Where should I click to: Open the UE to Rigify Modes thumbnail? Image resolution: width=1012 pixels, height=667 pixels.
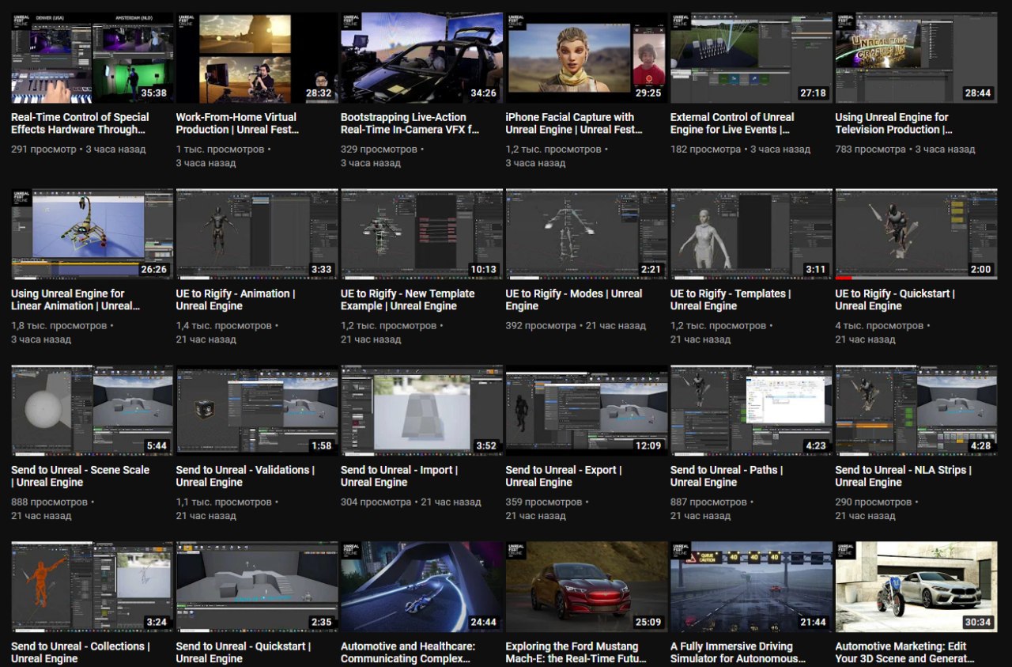click(587, 234)
